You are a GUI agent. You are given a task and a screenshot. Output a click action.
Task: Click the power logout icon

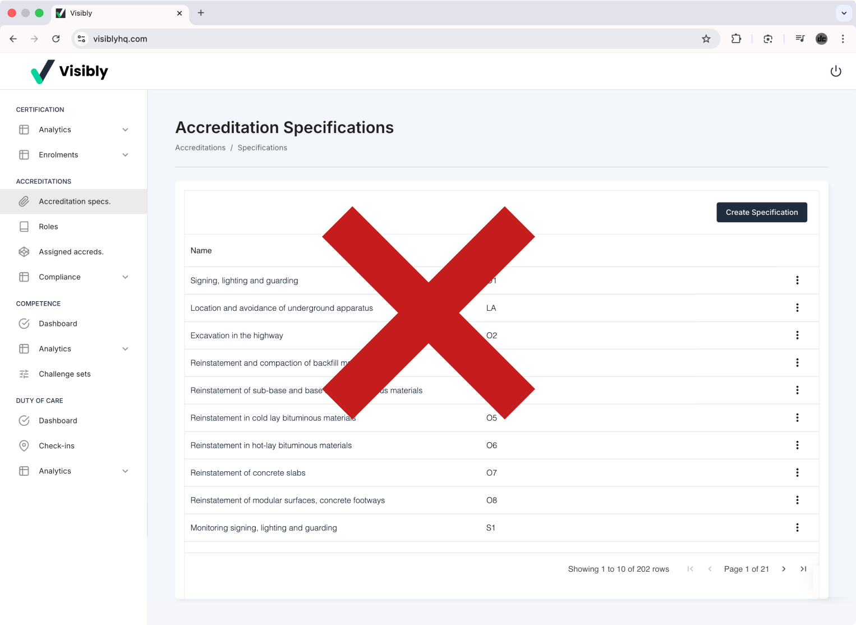(836, 71)
